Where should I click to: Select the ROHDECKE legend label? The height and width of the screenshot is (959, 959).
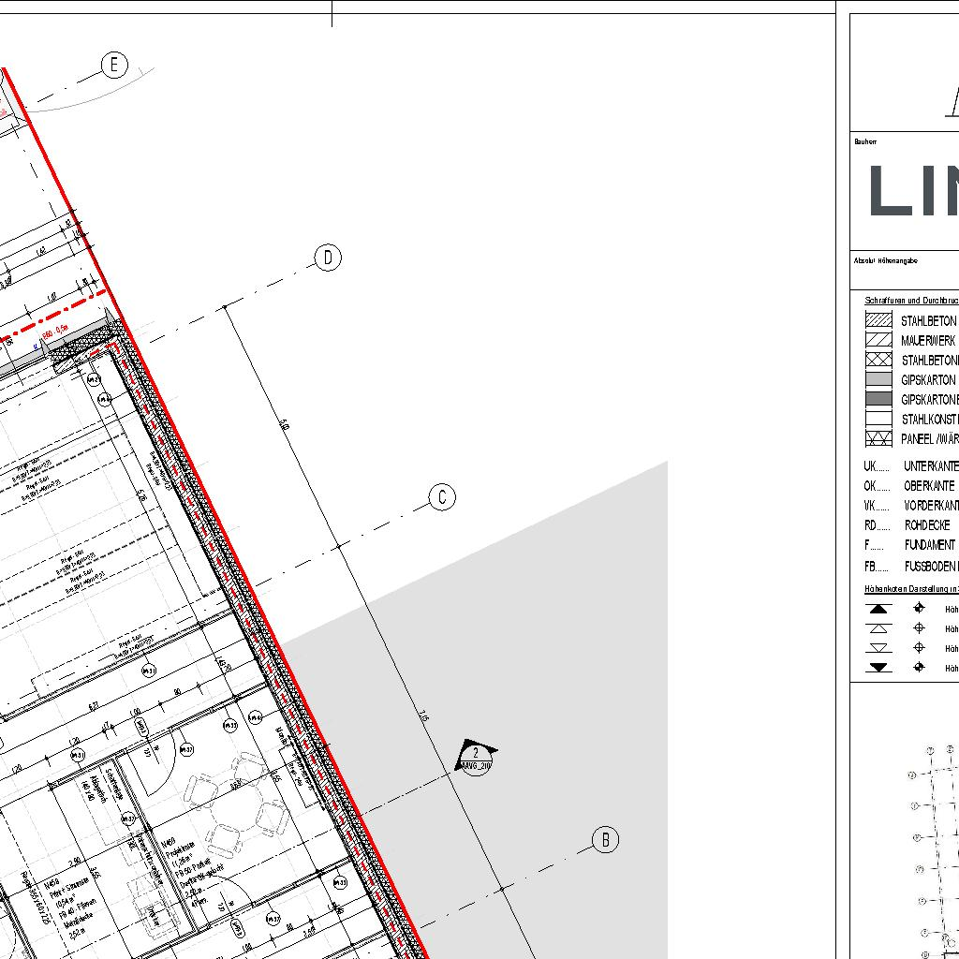tap(926, 524)
